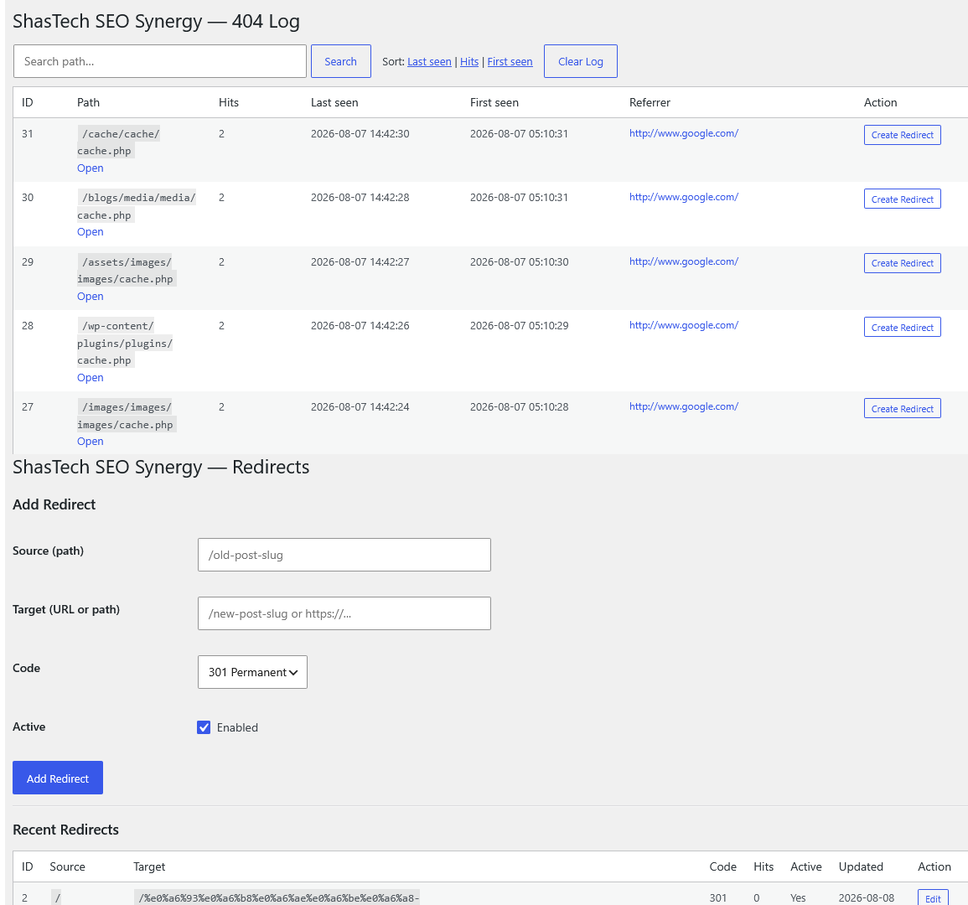This screenshot has height=905, width=968.
Task: Click the Search path input field
Action: [160, 61]
